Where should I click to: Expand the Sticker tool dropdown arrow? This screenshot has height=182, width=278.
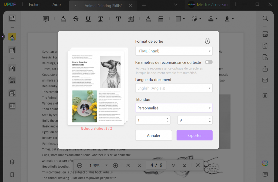coord(200,19)
